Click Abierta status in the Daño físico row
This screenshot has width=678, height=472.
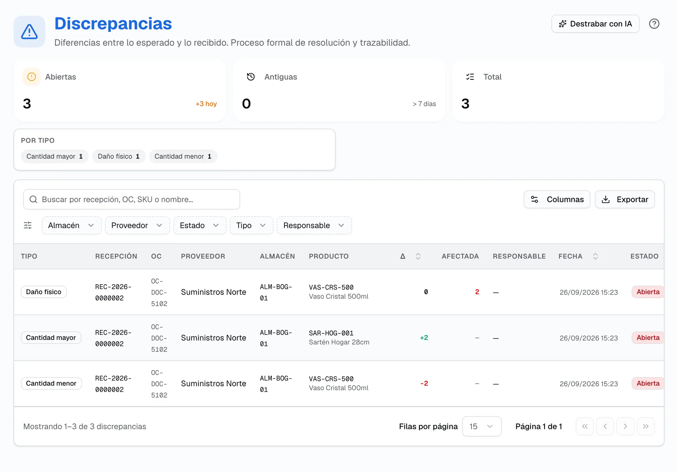tap(648, 292)
